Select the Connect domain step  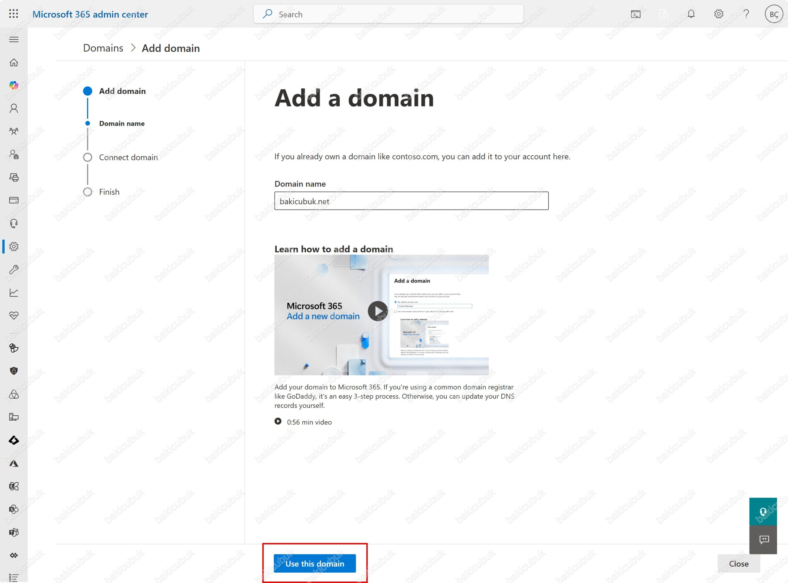point(128,158)
